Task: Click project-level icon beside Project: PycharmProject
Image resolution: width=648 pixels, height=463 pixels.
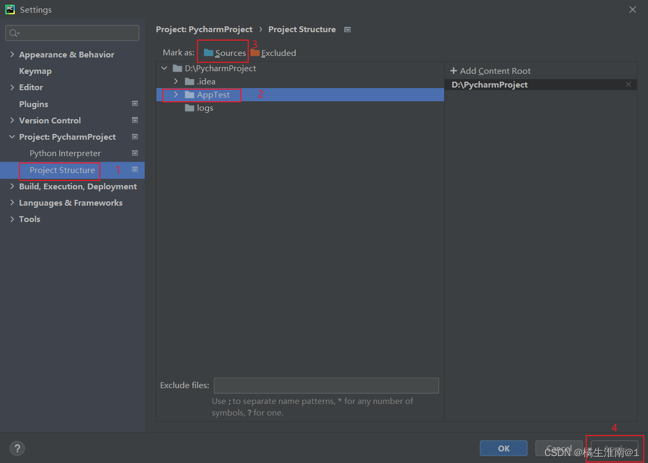Action: pyautogui.click(x=135, y=137)
